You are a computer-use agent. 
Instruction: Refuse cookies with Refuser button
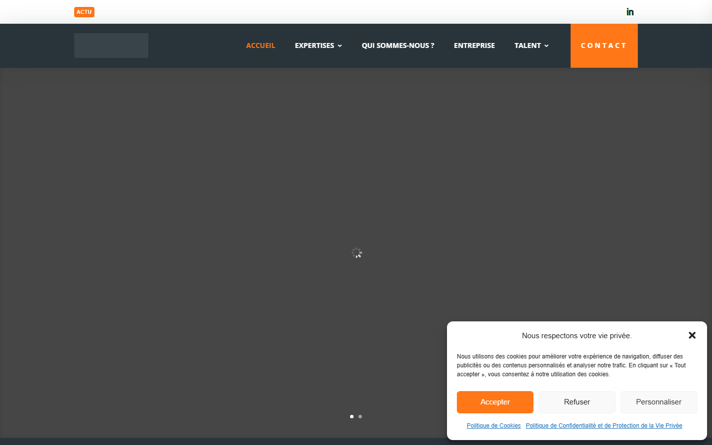(x=577, y=402)
